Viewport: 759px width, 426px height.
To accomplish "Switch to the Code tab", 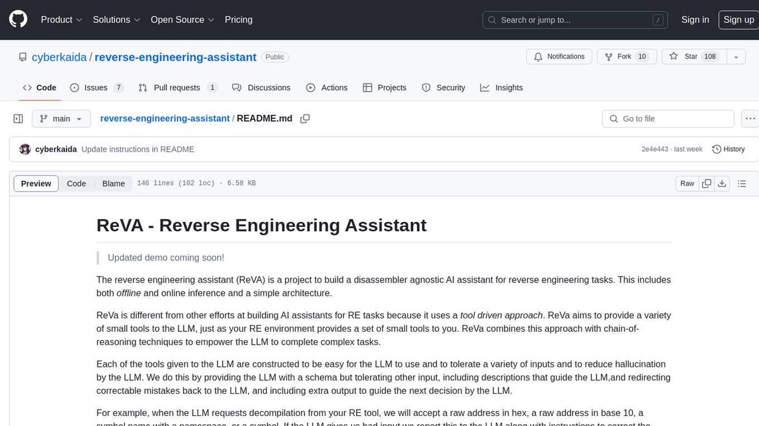I will [x=39, y=88].
